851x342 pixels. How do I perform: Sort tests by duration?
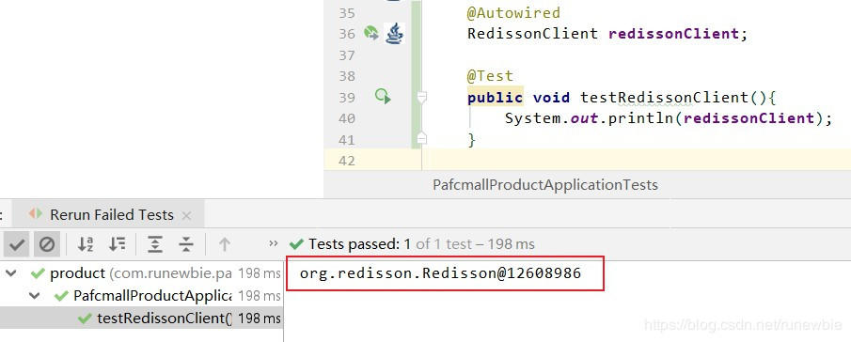(117, 244)
